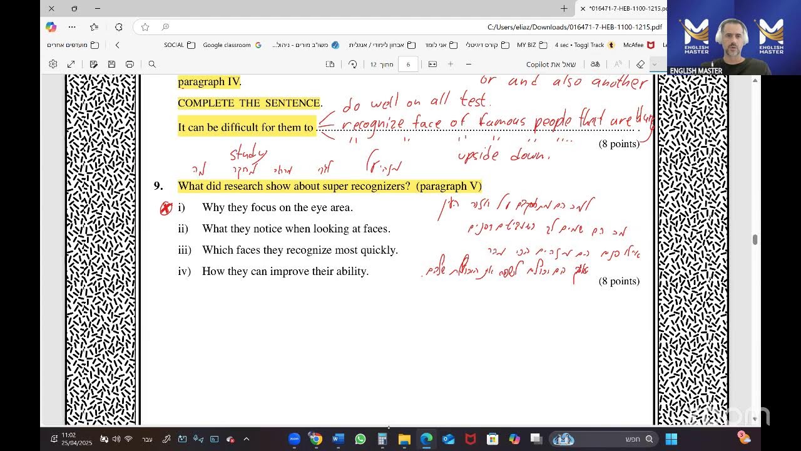Open the volume control in the tray
Screen dimensions: 801x451
pos(116,439)
